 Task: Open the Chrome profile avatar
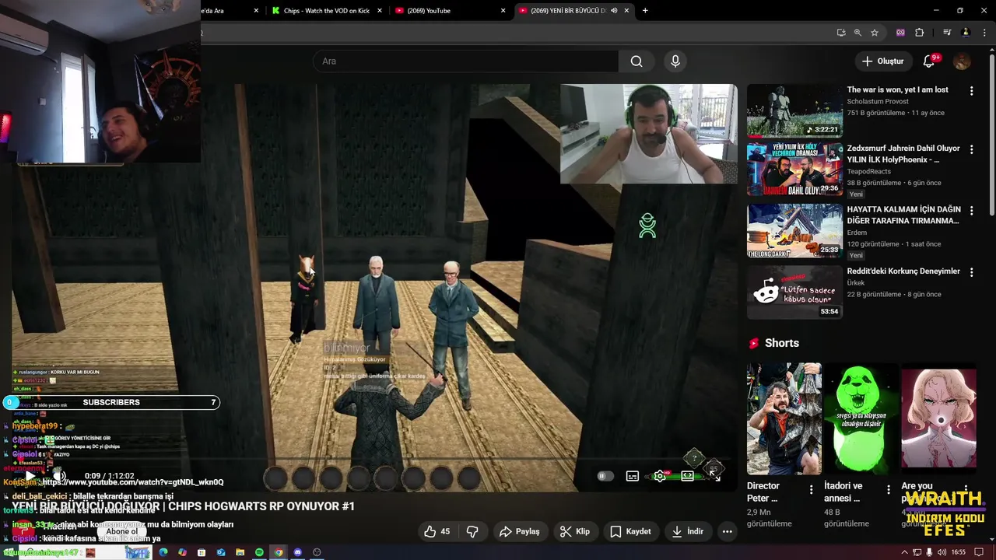point(966,33)
